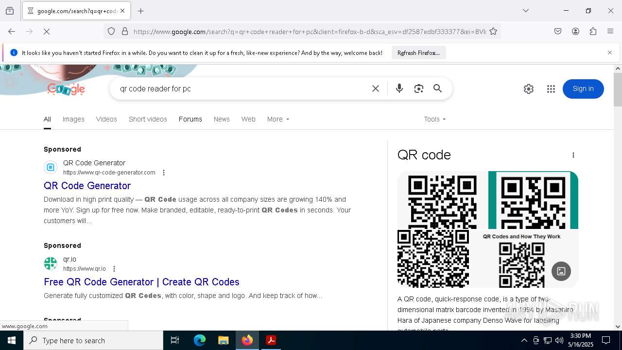Image resolution: width=622 pixels, height=350 pixels.
Task: Search by image with Lens icon
Action: [x=419, y=88]
